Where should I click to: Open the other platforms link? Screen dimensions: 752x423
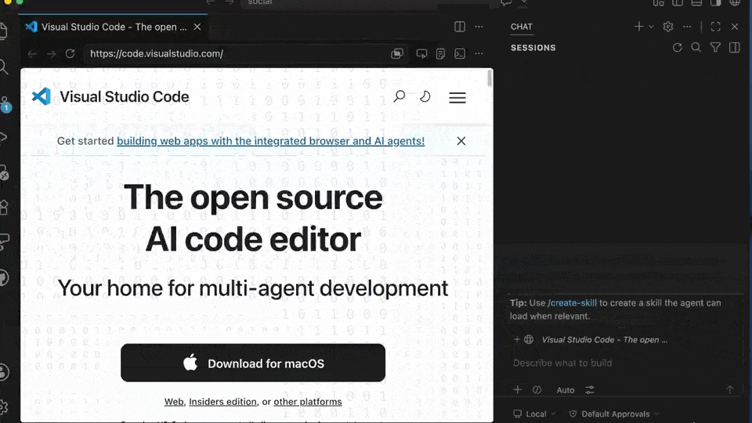(x=307, y=402)
